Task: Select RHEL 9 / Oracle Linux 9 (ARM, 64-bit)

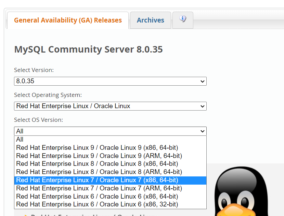Action: click(110, 156)
